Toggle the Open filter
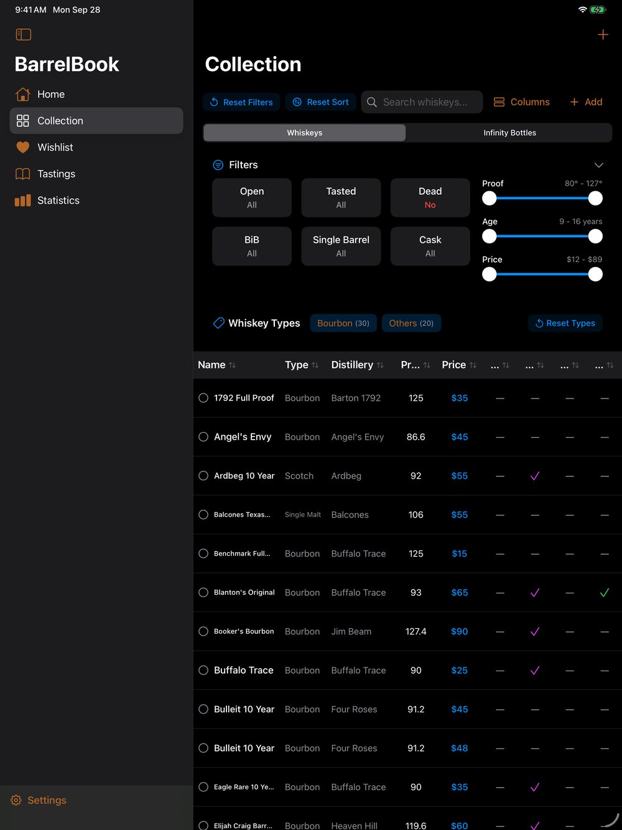This screenshot has width=622, height=830. click(252, 198)
